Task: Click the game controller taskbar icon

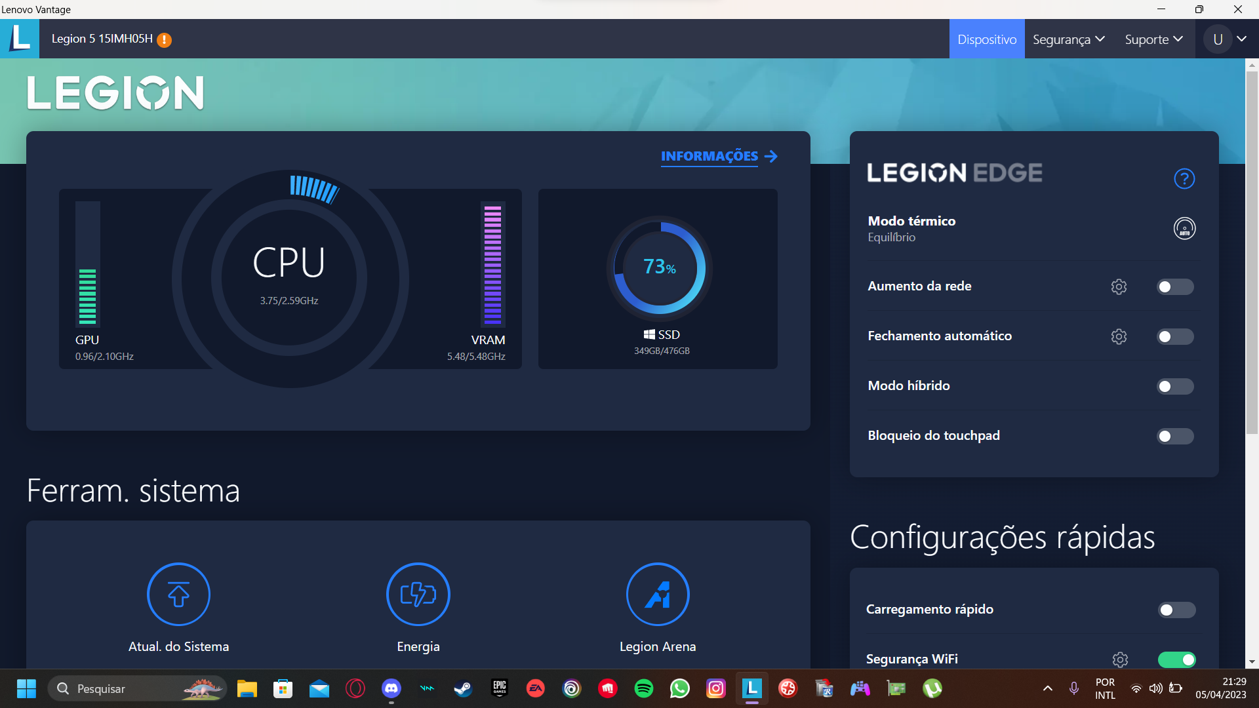Action: [860, 688]
